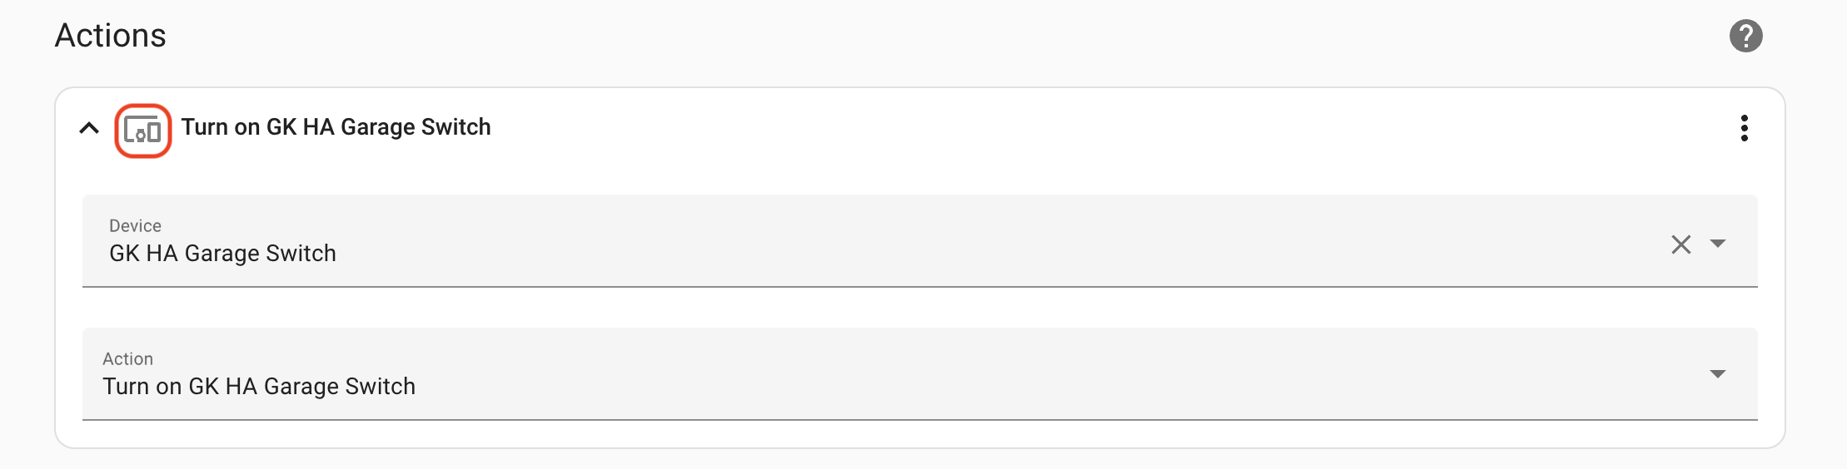
Task: Click the action row title text
Action: coord(336,127)
